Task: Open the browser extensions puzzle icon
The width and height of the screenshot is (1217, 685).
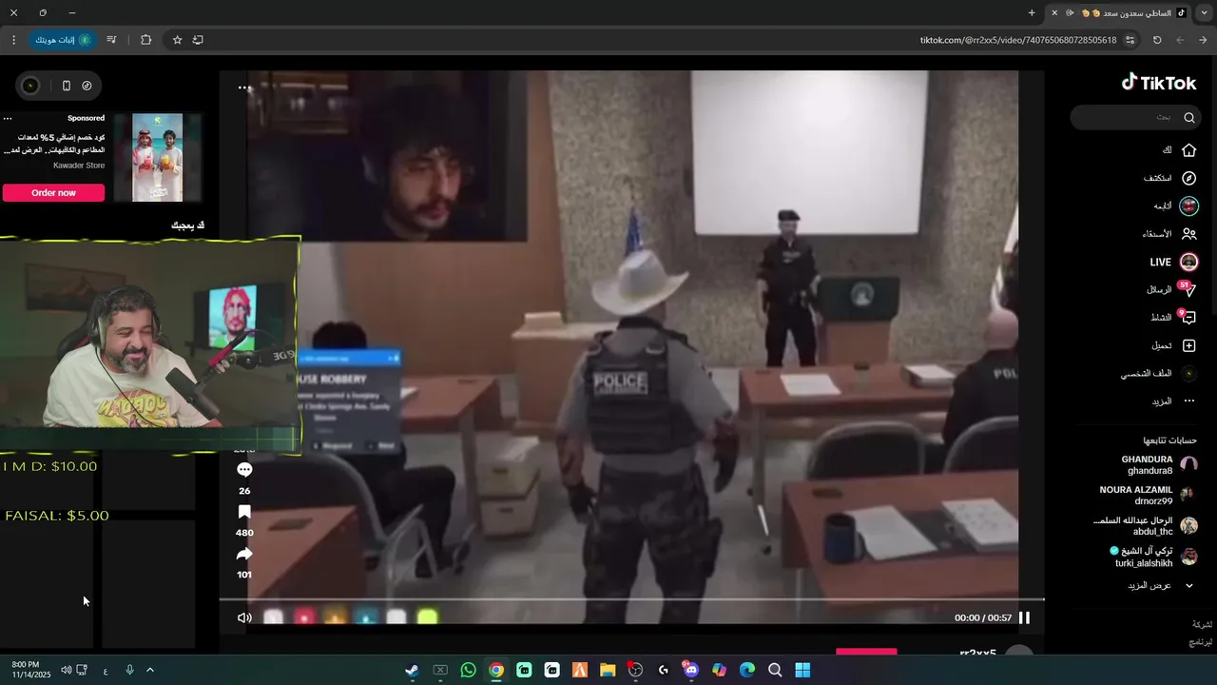Action: (x=145, y=40)
